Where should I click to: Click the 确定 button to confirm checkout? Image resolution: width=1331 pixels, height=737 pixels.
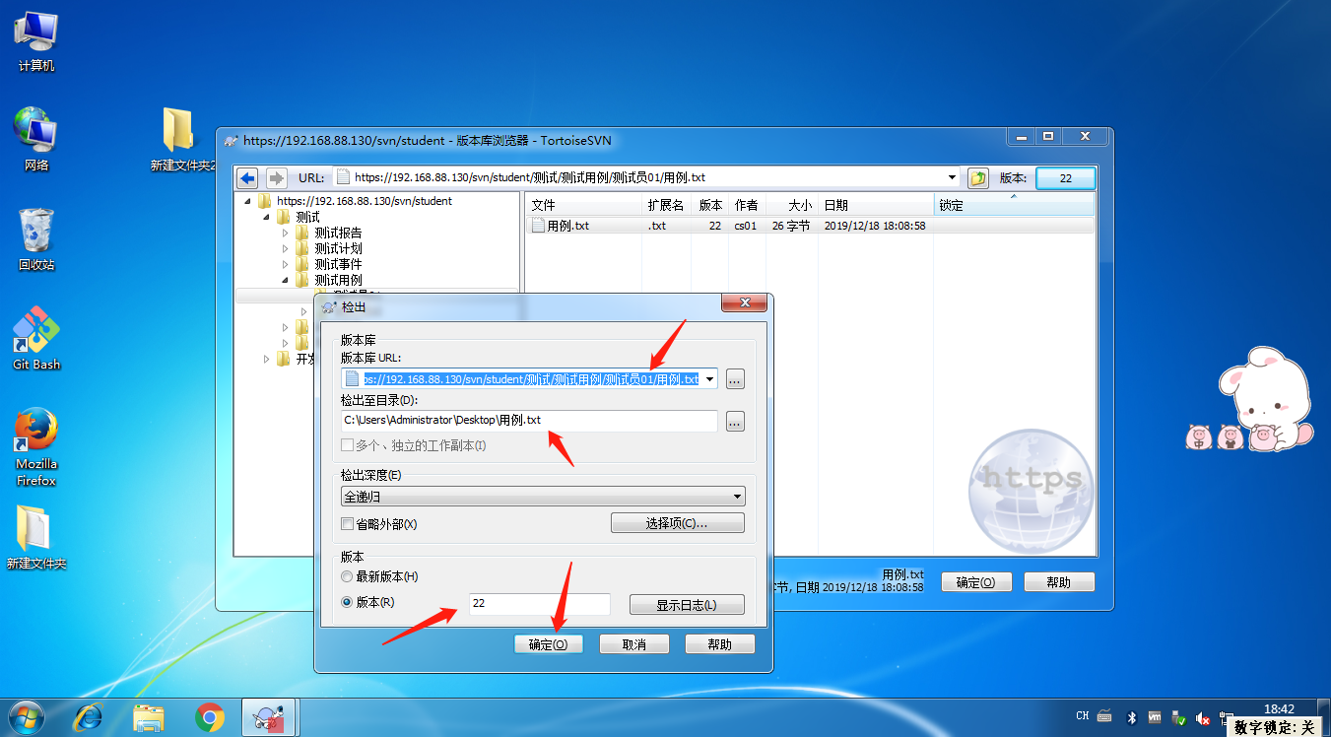[548, 643]
